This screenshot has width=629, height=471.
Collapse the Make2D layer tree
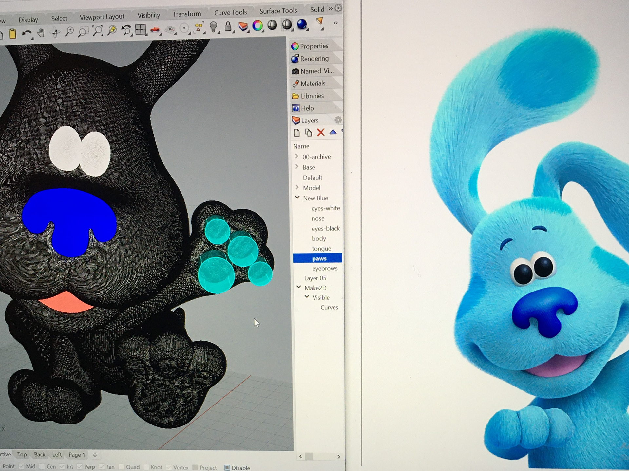coord(299,287)
